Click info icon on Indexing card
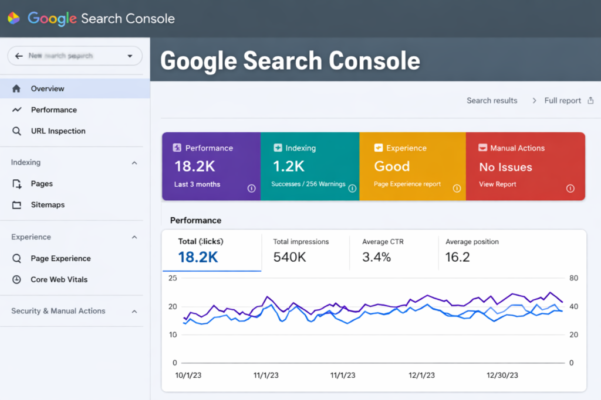The height and width of the screenshot is (400, 601). coord(352,188)
